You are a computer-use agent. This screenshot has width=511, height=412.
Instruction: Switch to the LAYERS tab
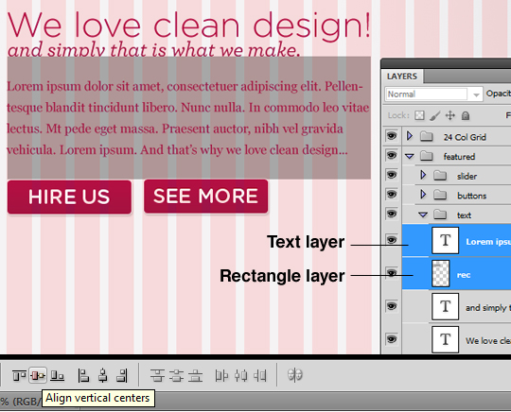tap(402, 77)
